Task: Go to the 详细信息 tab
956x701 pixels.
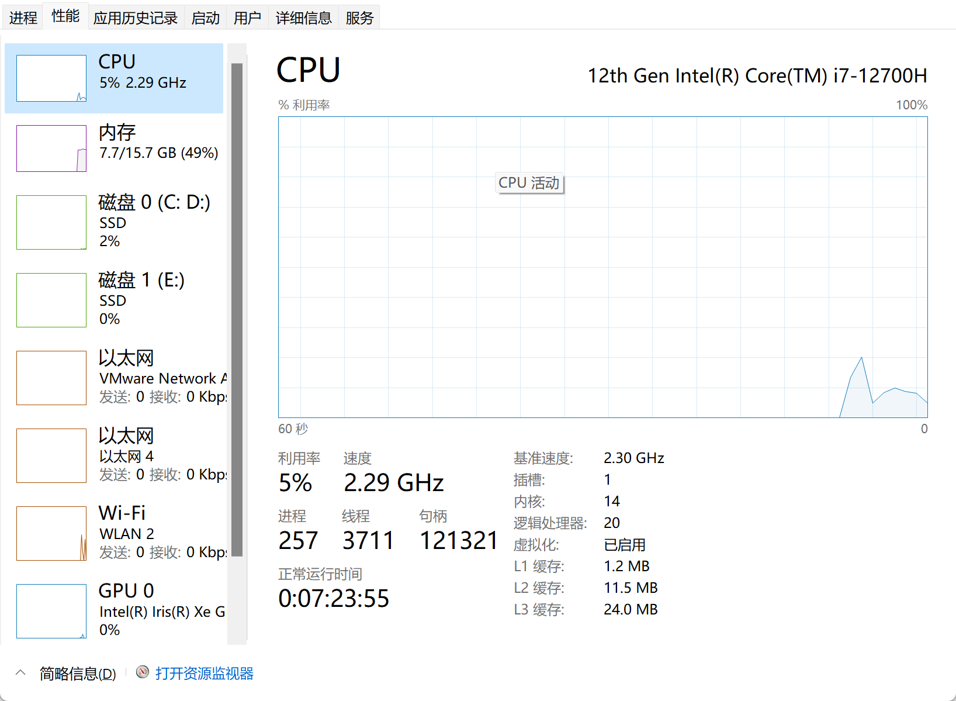Action: 304,18
